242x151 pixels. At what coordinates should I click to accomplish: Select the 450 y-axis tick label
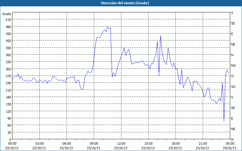coord(8,34)
